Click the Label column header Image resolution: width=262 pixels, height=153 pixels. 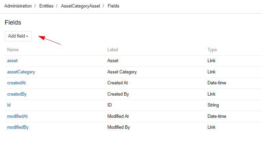(113, 50)
